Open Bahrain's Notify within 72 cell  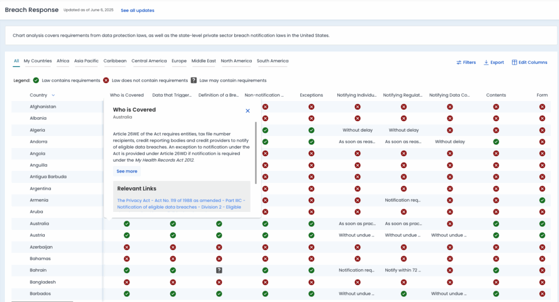[x=403, y=270]
